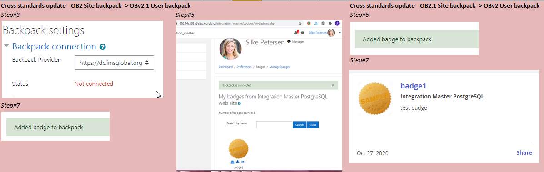Open the Backpack Provider dropdown
Screen dimensions: 544x172
(x=114, y=63)
